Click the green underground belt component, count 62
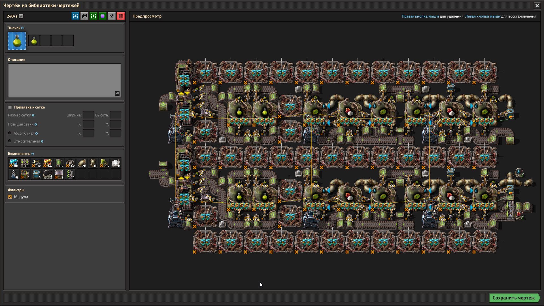 [59, 163]
